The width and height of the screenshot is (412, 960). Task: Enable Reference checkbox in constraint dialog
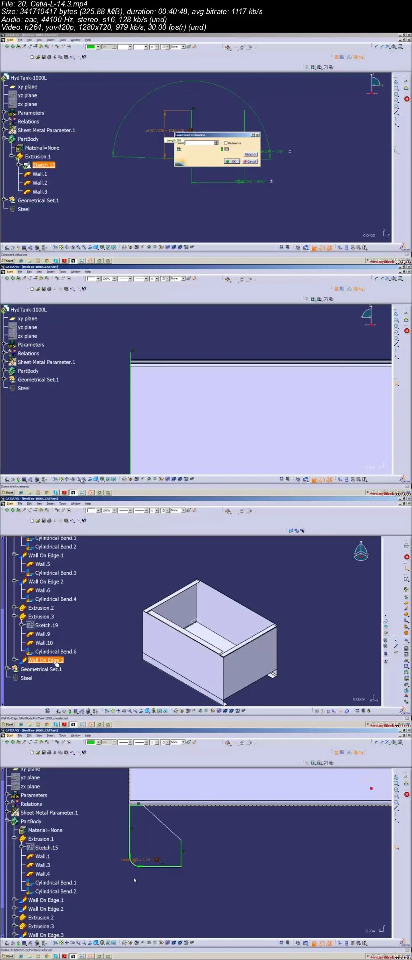226,143
